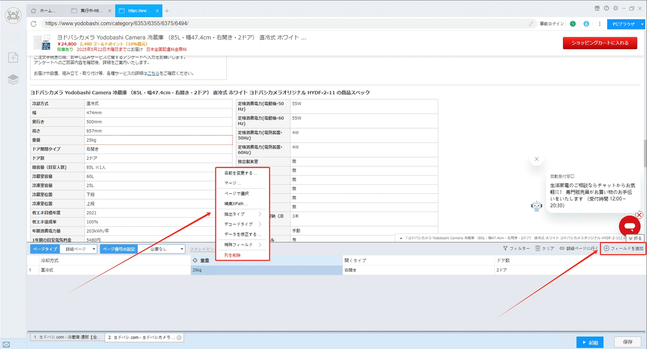This screenshot has height=349, width=647.
Task: Close the second bottom ヨドバシカメラ tab
Action: [179, 338]
